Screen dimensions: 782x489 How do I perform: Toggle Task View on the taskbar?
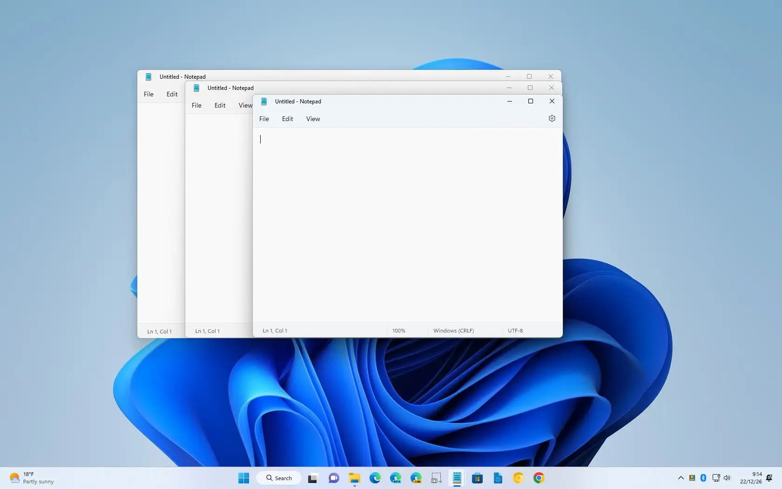point(312,478)
